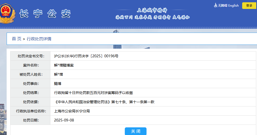Viewport: 257px width, 135px height.
Task: Click the 上海城市精神 slogan heading
Action: pos(152,10)
